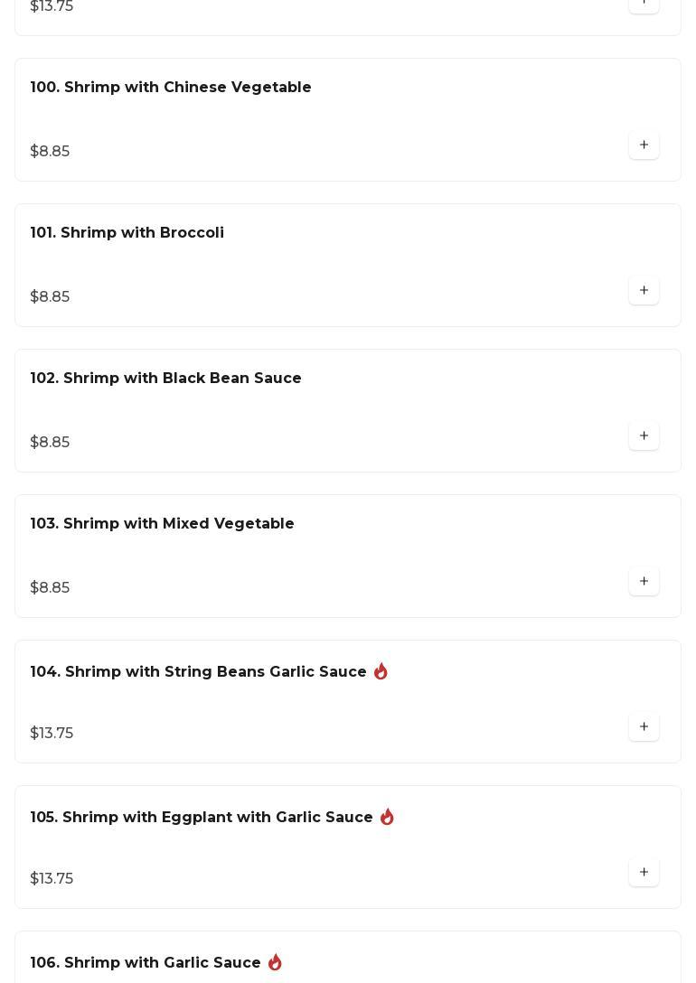View 103. Shrimp with Mixed Vegetable details
Image resolution: width=696 pixels, height=983 pixels.
tap(163, 524)
